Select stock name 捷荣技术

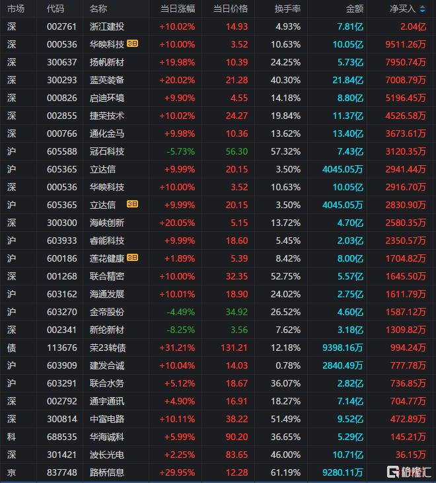[x=107, y=116]
